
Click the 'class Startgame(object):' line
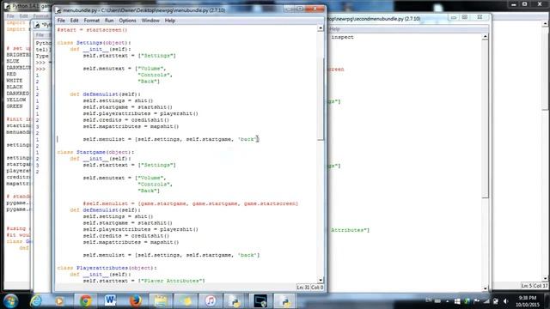(95, 152)
